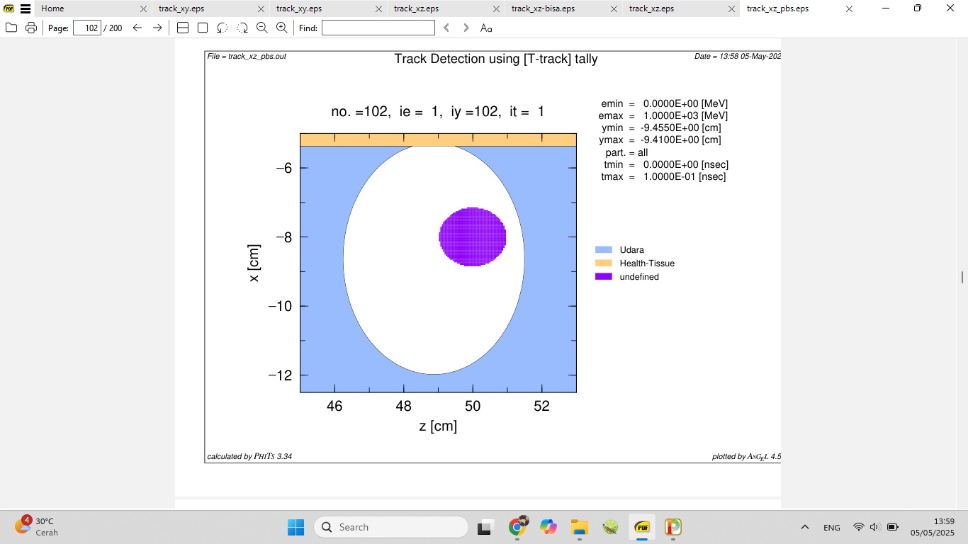
Task: Launch Google Chrome from the taskbar
Action: point(518,527)
